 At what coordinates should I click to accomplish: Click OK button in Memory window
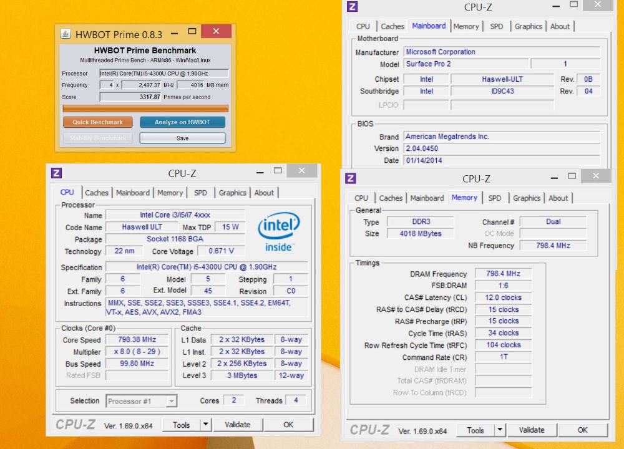click(x=583, y=430)
